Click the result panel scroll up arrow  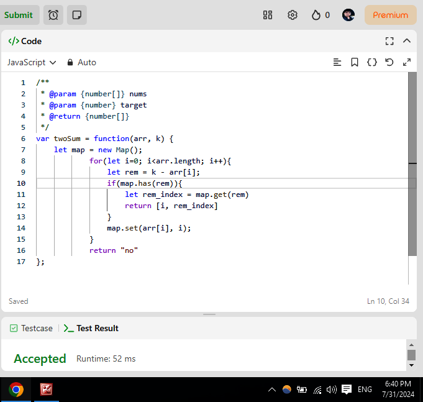coord(411,345)
